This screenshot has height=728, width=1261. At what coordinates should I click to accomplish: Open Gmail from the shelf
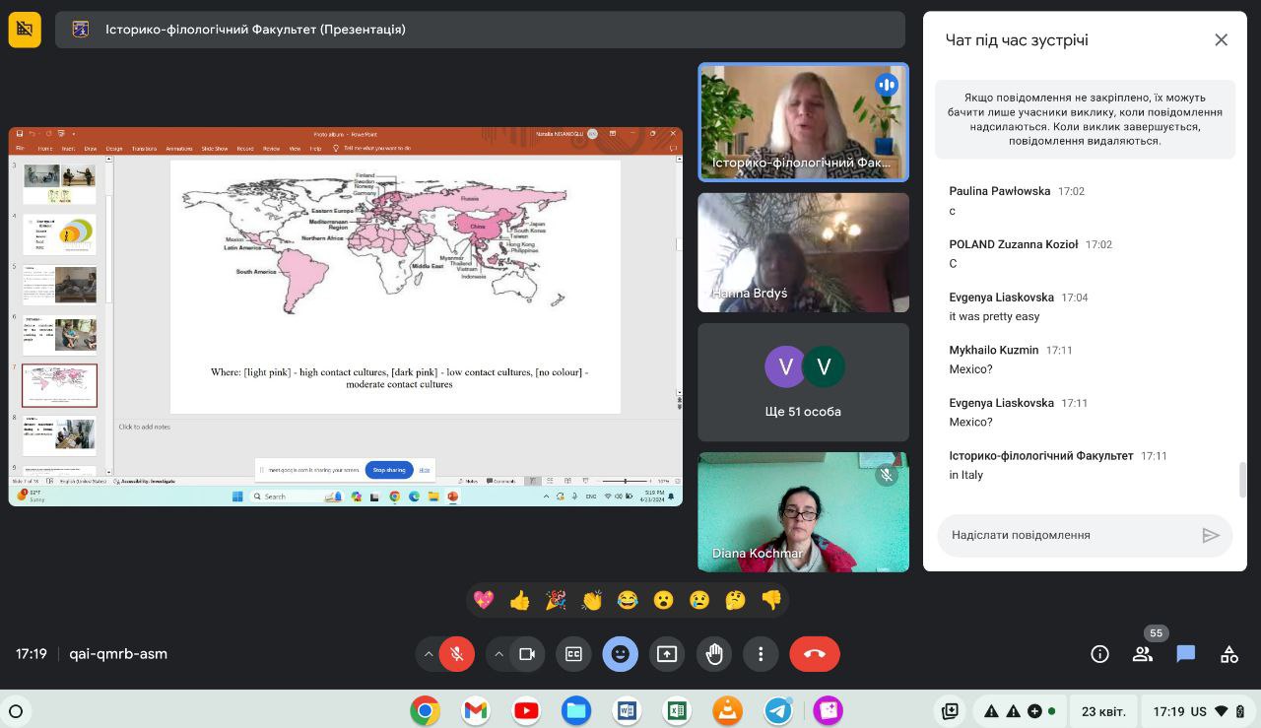point(476,710)
